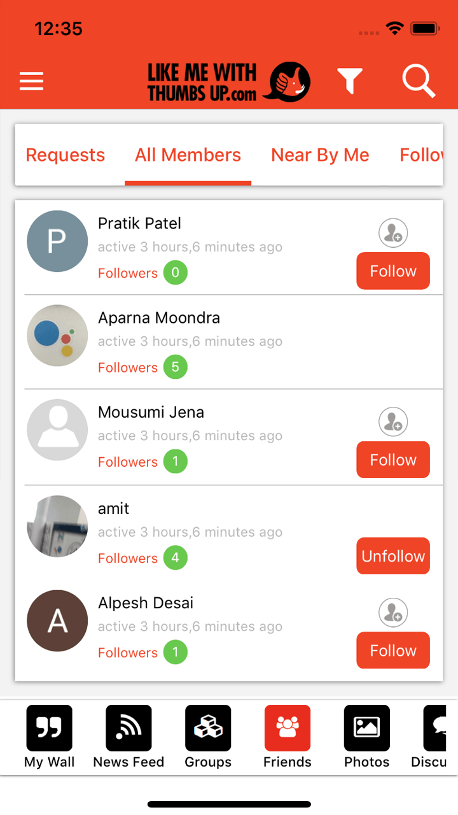Screen dimensions: 458x815
Task: Unfollow amit
Action: (393, 556)
